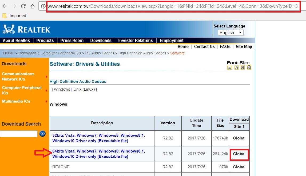Click the browser reload icon
306x176 pixels.
point(23,6)
